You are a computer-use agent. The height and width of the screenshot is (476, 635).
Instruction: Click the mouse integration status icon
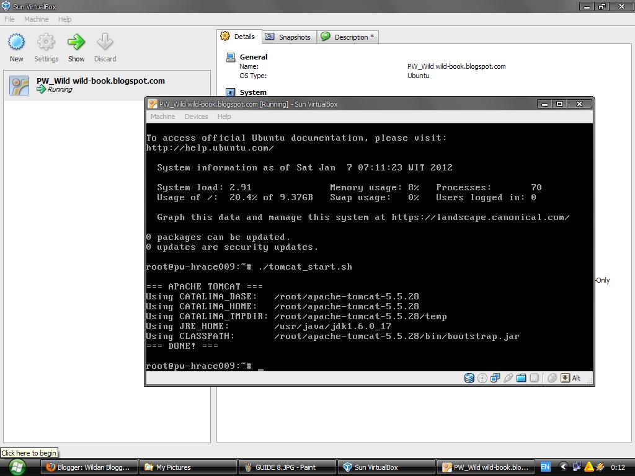pos(552,378)
